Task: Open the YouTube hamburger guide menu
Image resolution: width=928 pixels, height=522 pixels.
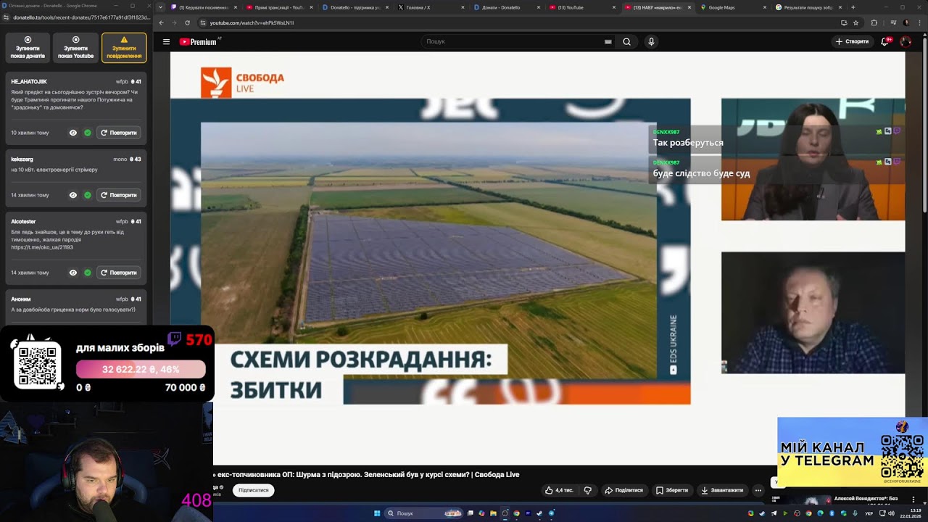Action: point(166,41)
